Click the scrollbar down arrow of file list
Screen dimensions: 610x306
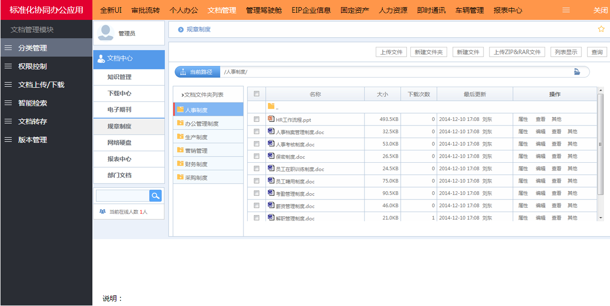coord(600,218)
